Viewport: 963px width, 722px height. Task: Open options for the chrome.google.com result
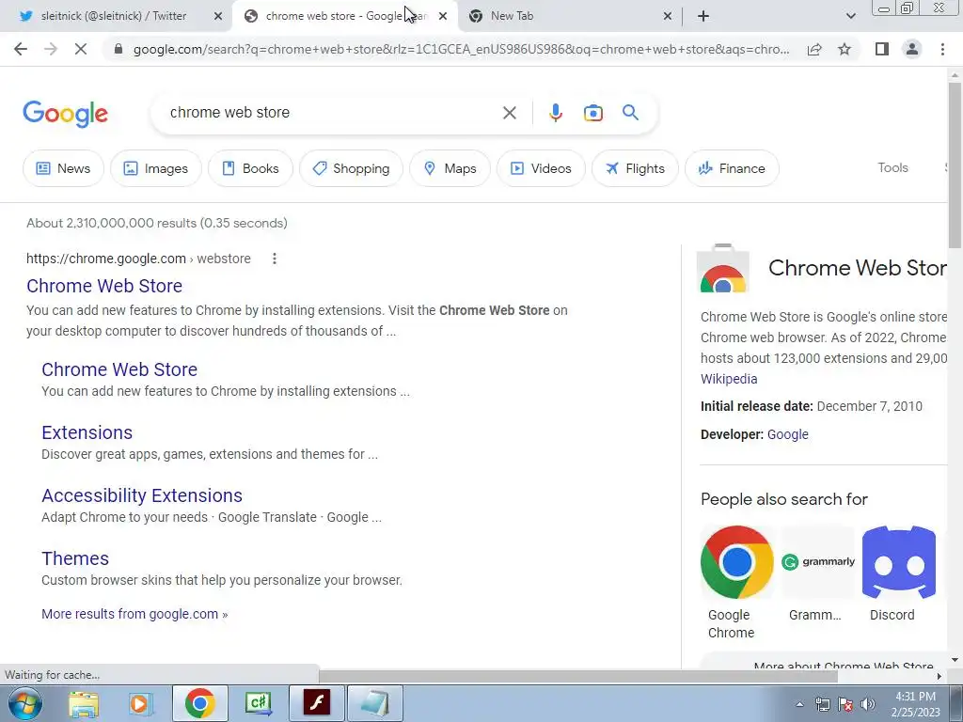coord(275,259)
